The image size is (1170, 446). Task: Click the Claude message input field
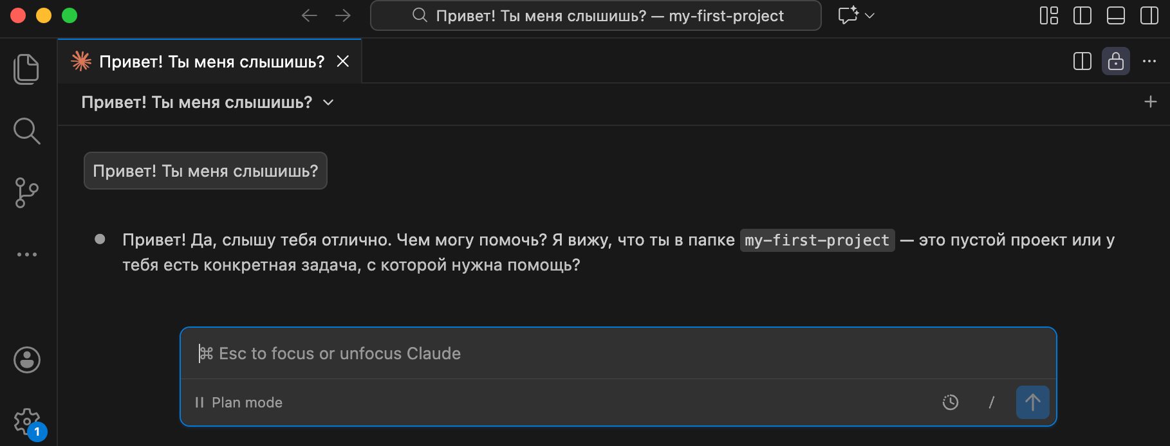(579, 353)
